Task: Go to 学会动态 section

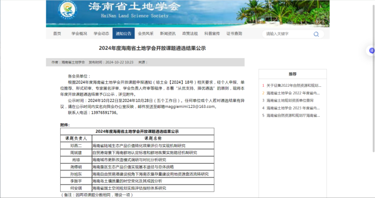Action: tap(101, 34)
